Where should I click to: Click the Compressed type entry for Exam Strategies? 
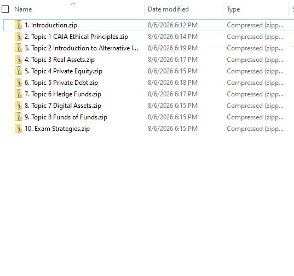click(255, 129)
